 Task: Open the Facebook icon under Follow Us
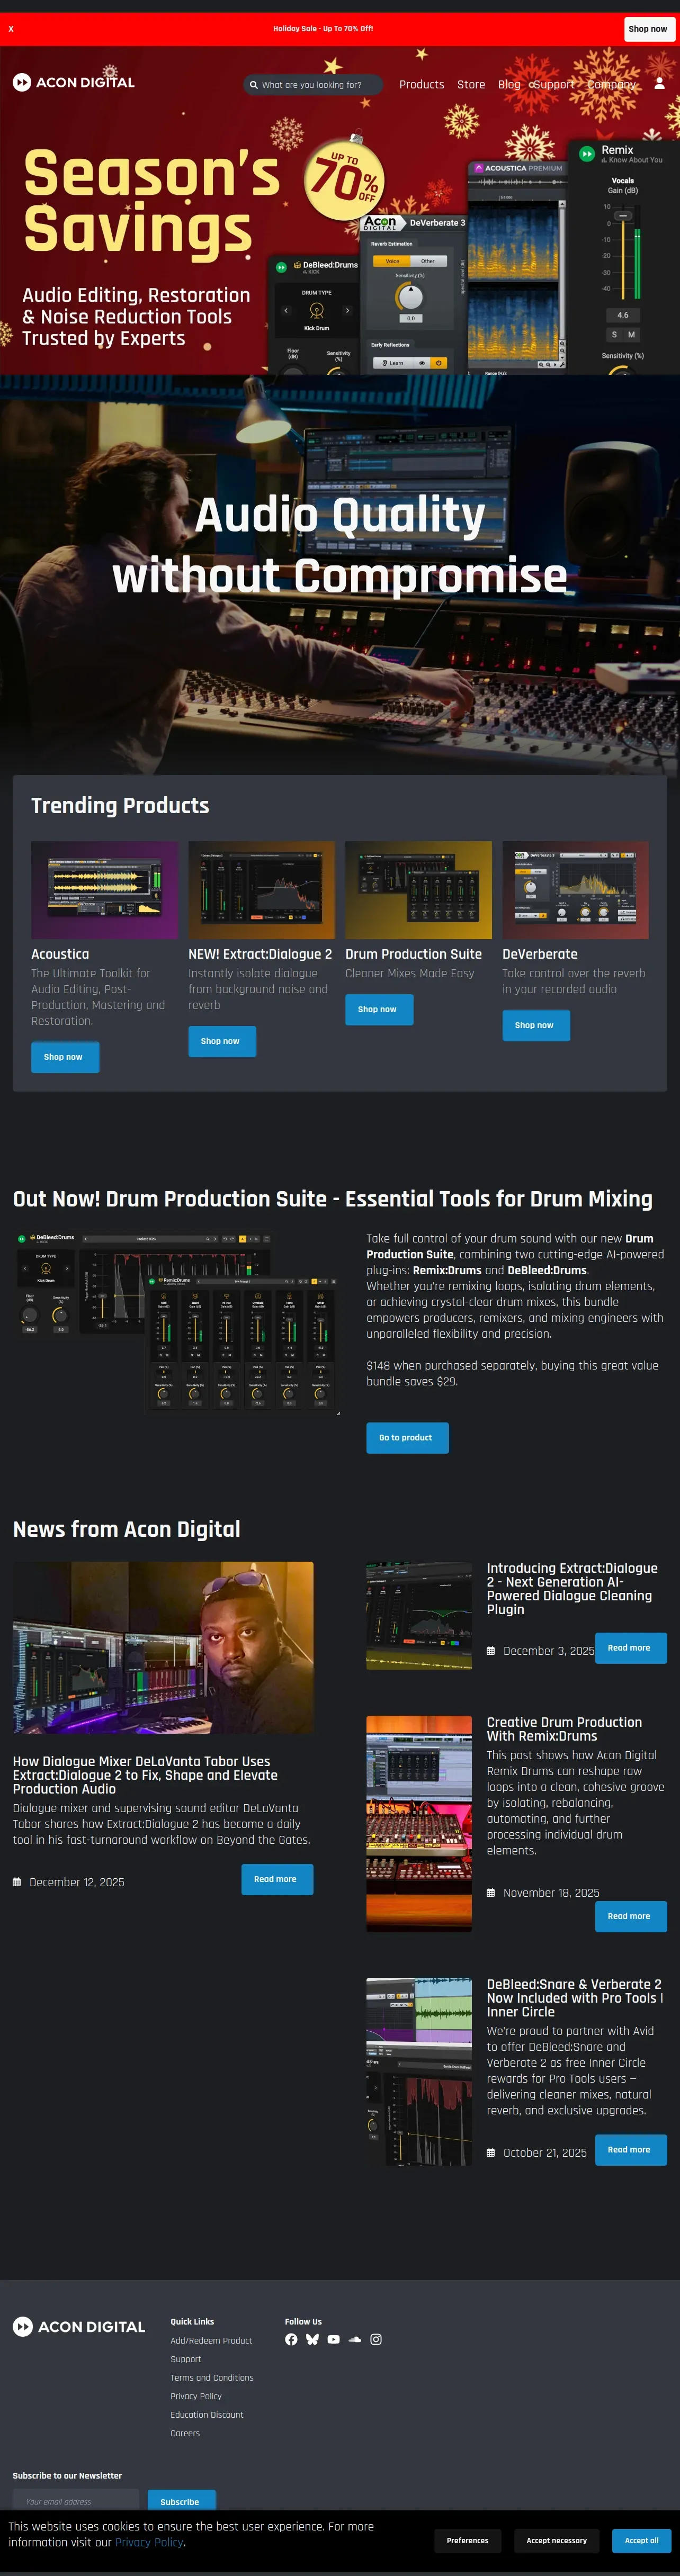291,2340
